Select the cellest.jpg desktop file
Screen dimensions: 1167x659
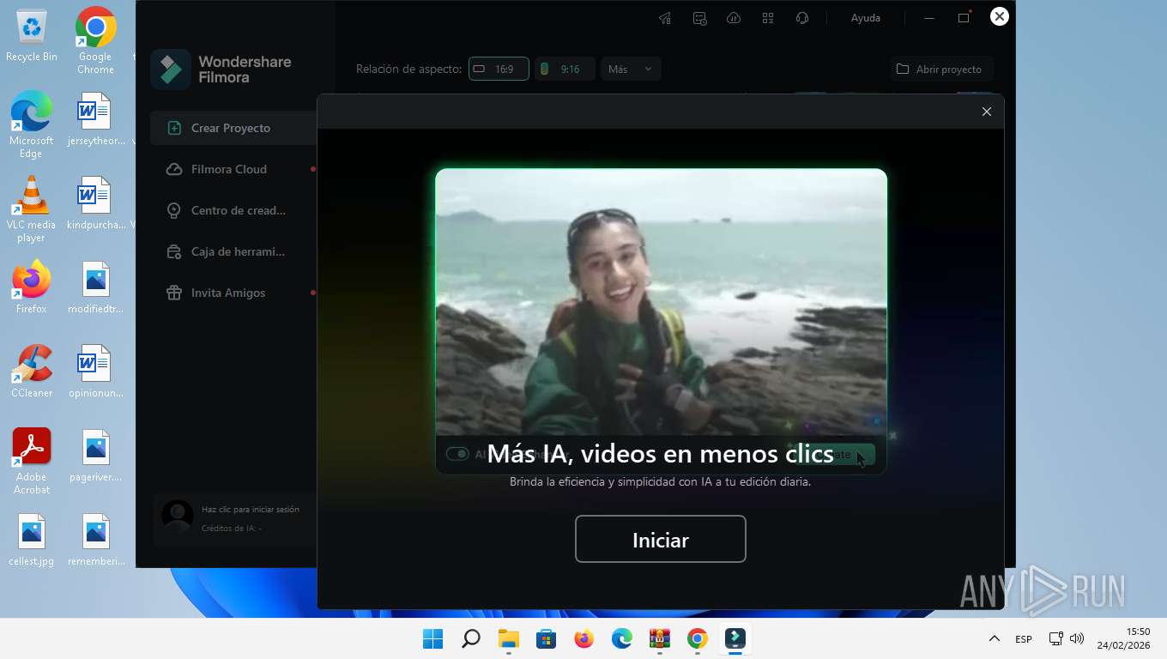point(32,539)
